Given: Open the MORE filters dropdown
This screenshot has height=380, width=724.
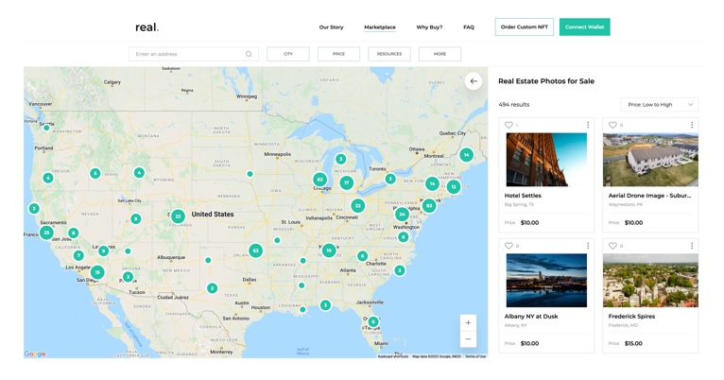Looking at the screenshot, I should click(440, 54).
